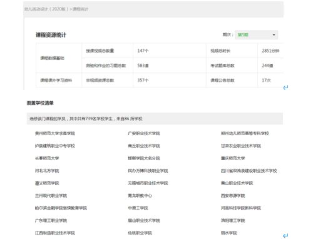Screen dimensions: 313x239
Task: Click the 课程统计 breadcrumb item
Action: point(80,9)
